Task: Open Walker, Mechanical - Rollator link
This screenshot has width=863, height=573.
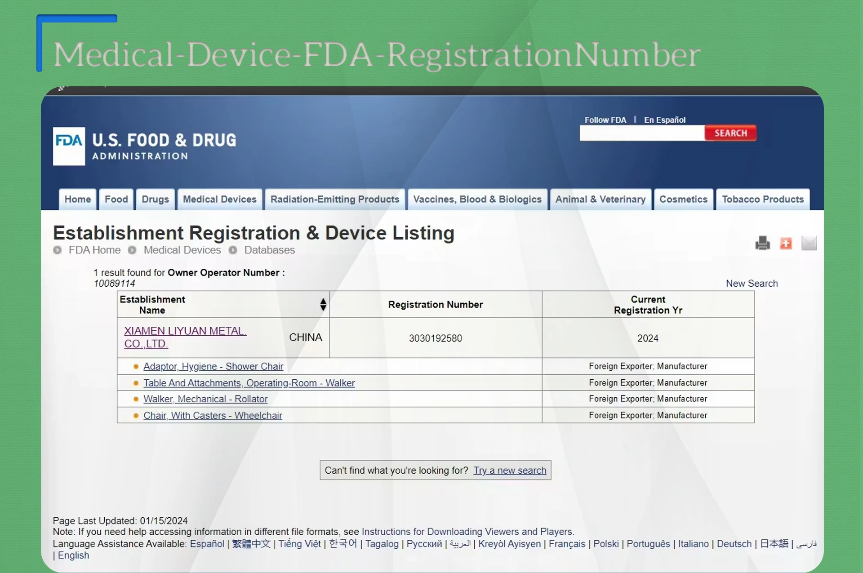Action: (x=205, y=399)
